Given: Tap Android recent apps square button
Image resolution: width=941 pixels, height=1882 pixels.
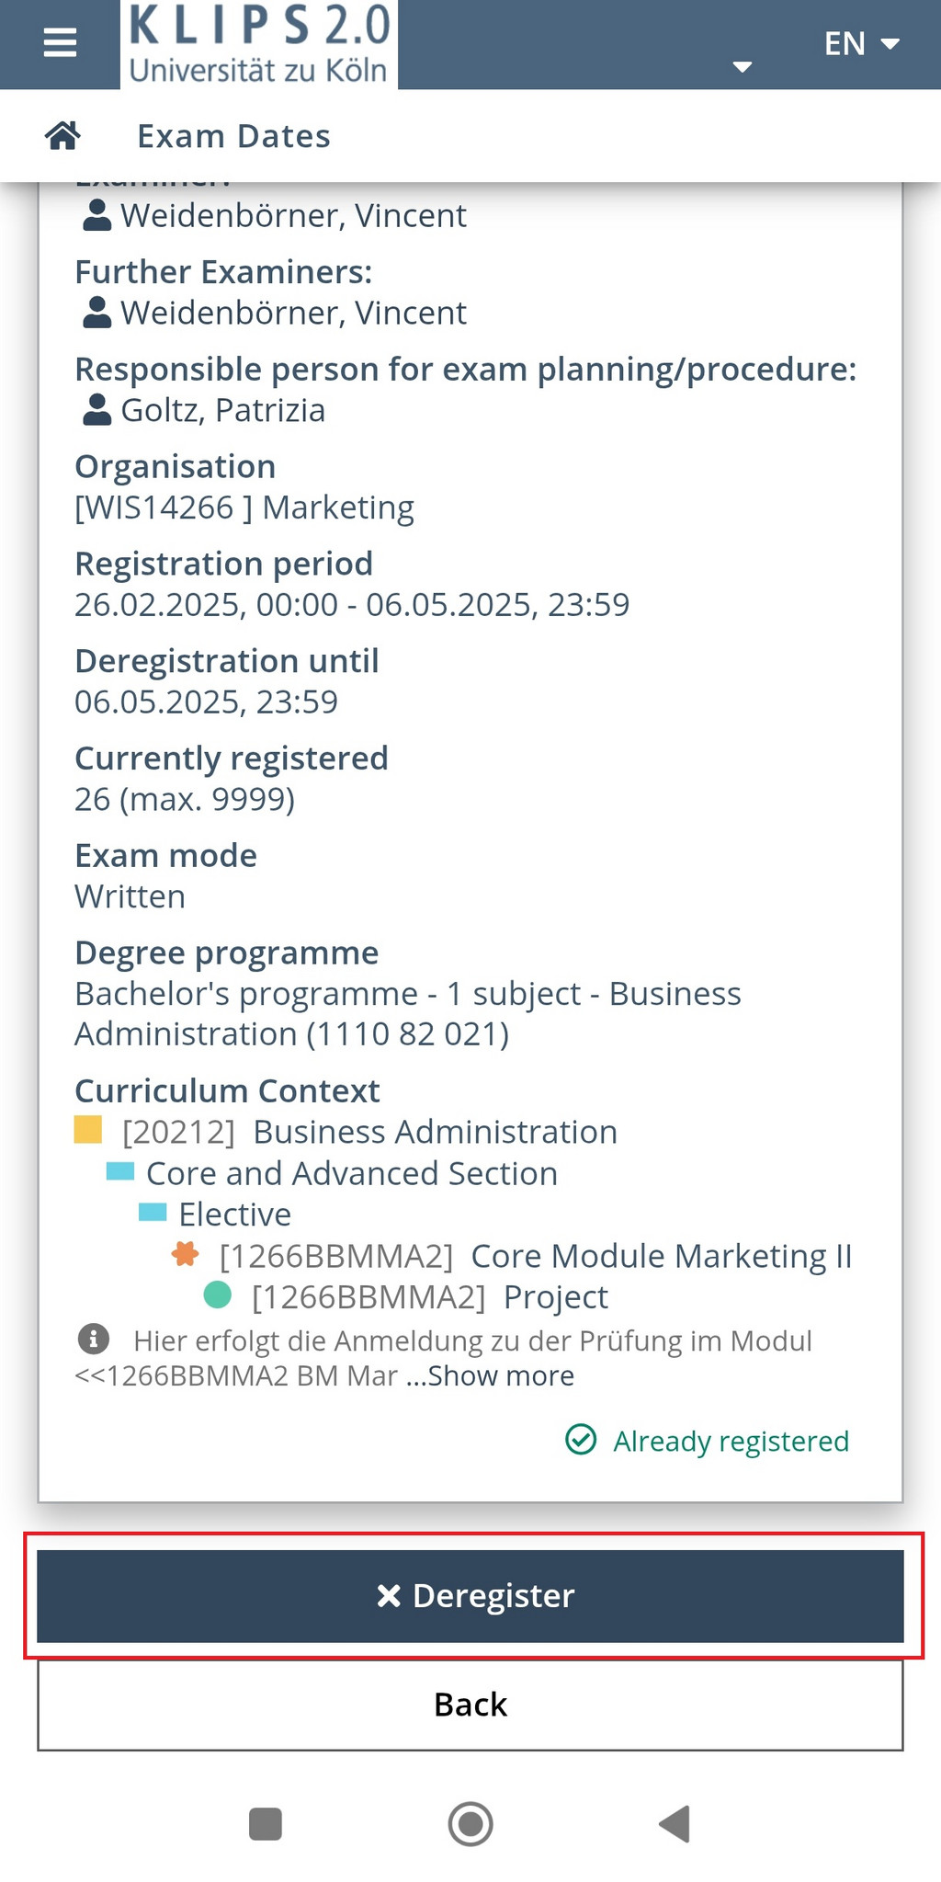Looking at the screenshot, I should coord(266,1824).
